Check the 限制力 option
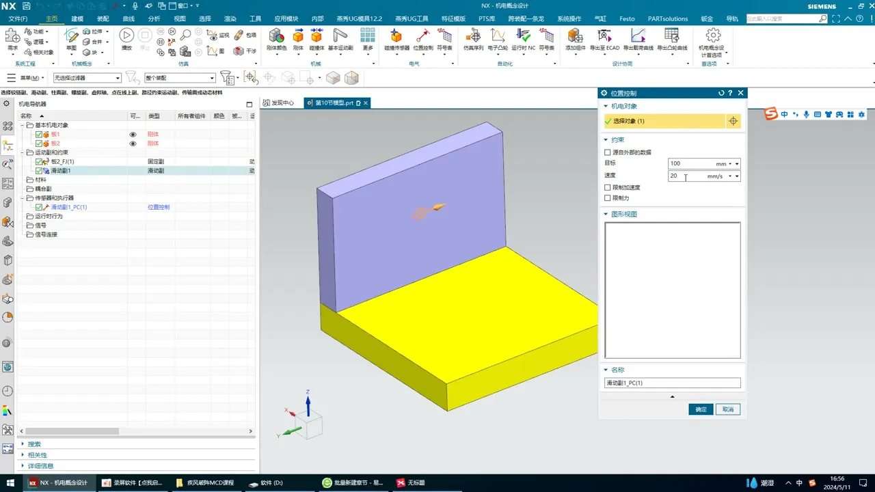 tap(608, 198)
